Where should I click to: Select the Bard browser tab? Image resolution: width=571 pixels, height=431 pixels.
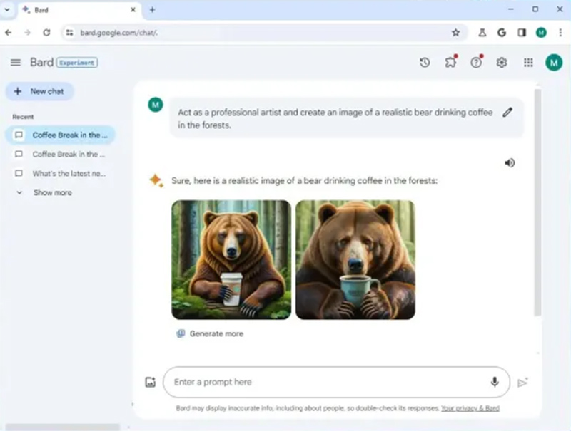[x=81, y=10]
